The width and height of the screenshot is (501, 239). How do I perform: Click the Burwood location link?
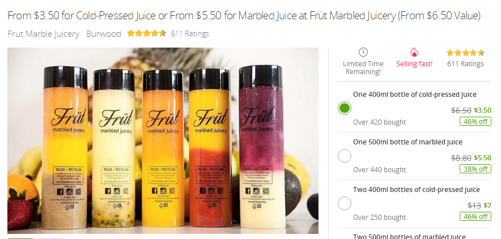tap(104, 34)
